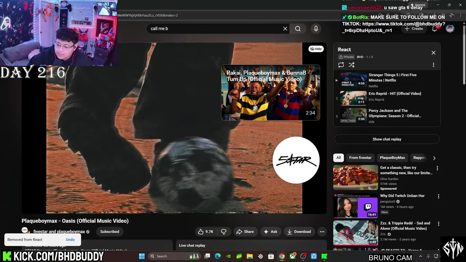466x262 pixels.
Task: Open Microsoft Store from taskbar
Action: (x=271, y=256)
